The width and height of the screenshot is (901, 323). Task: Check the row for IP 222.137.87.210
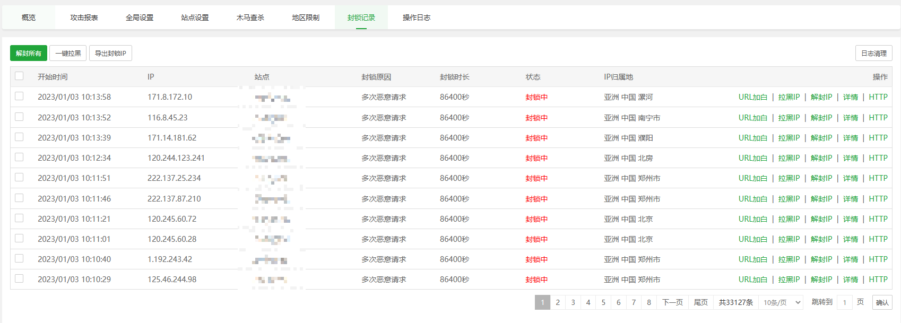(x=19, y=198)
